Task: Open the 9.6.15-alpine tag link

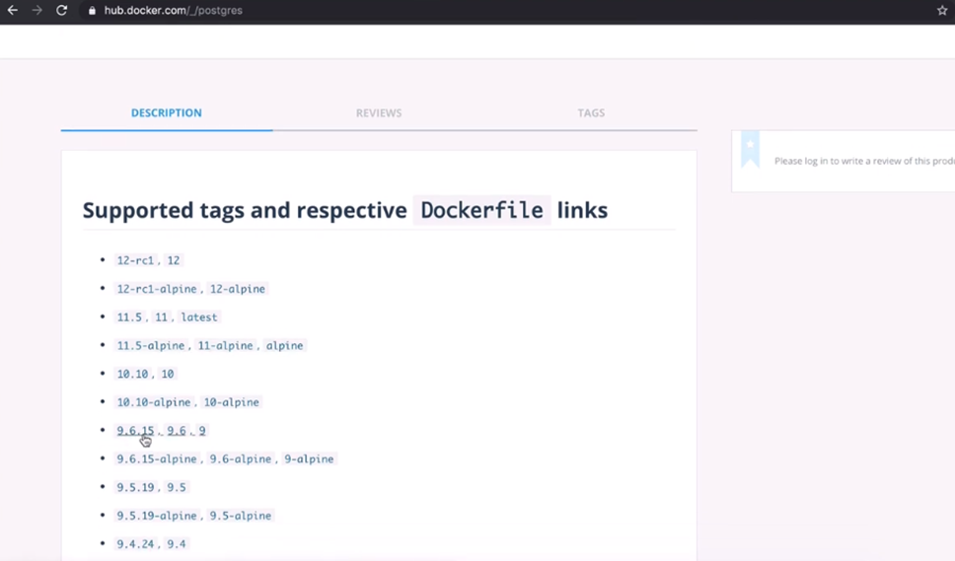Action: (157, 458)
